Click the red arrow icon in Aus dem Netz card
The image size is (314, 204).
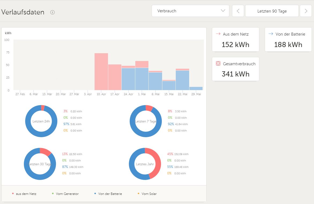218,34
